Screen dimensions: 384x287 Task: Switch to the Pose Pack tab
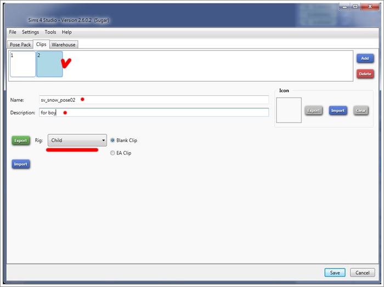[x=20, y=45]
